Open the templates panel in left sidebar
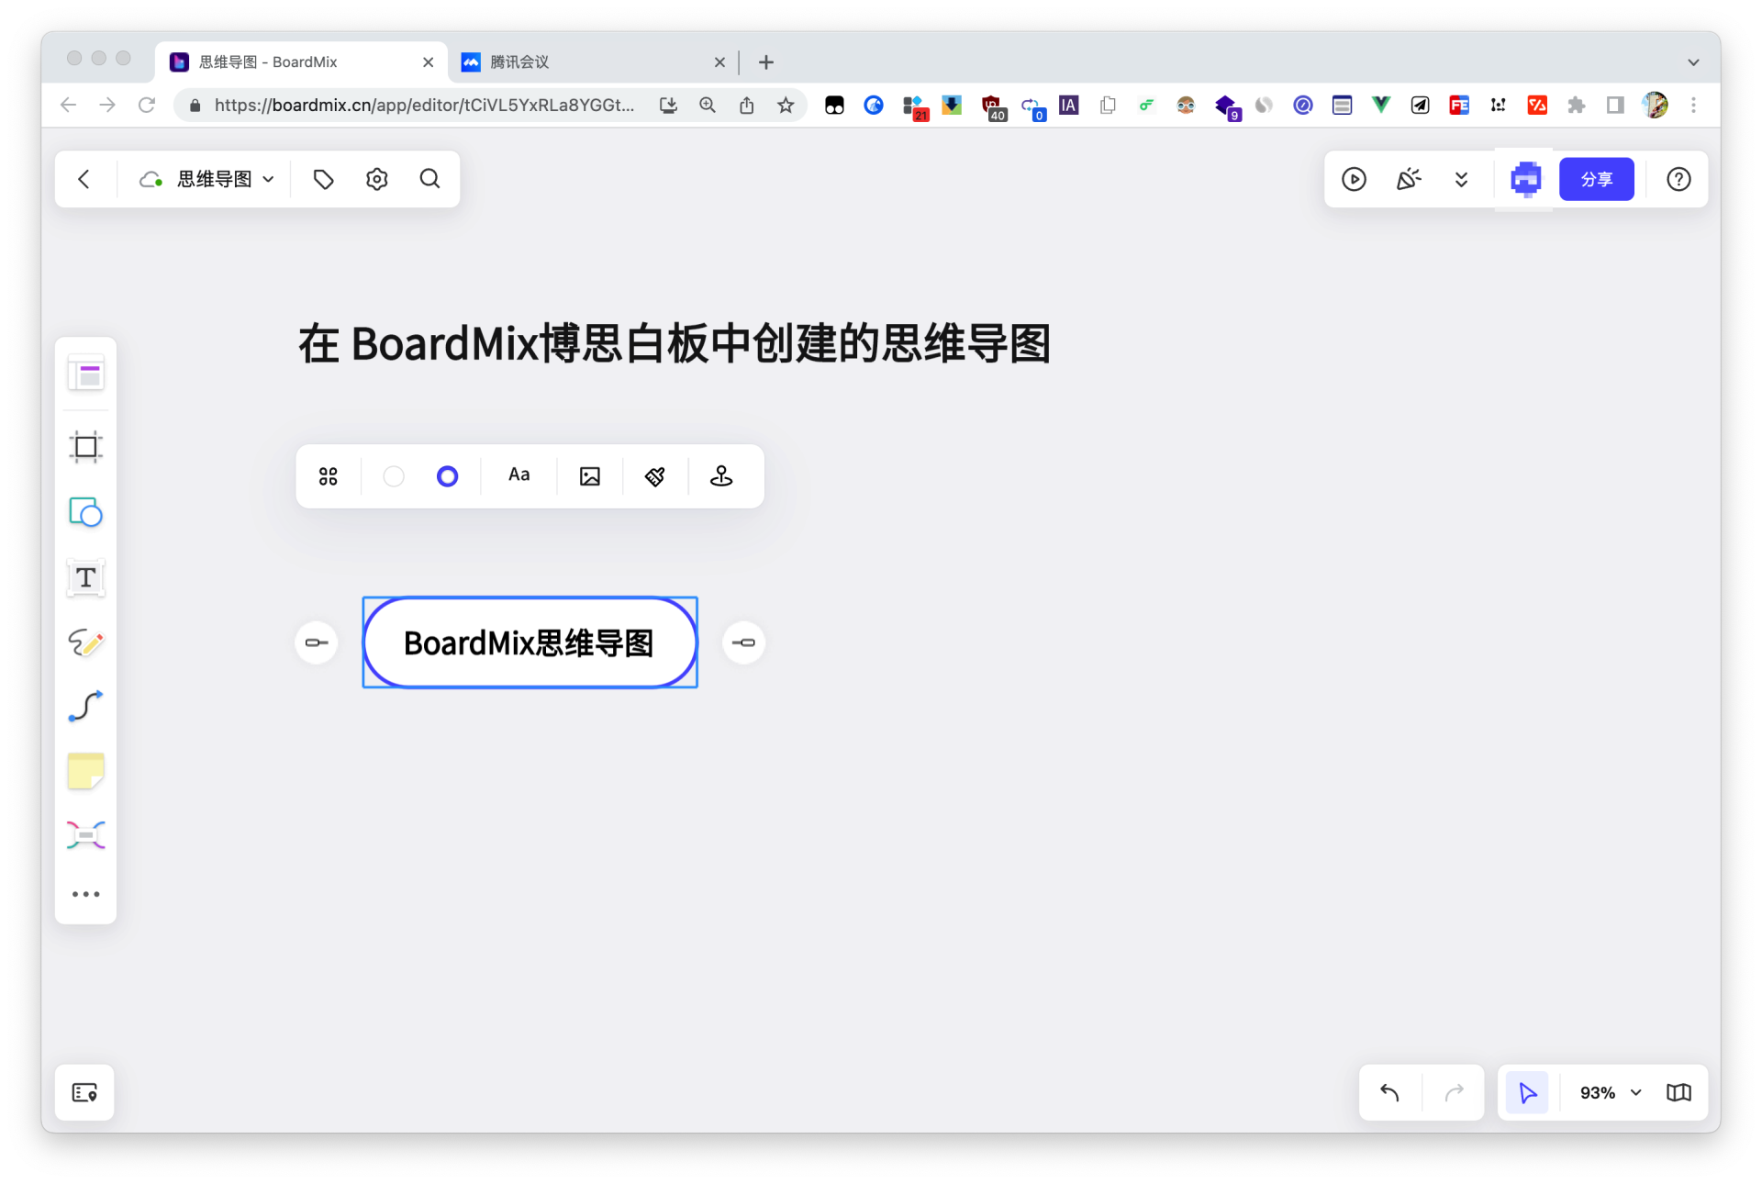Screen dimensions: 1762x1184 point(86,374)
